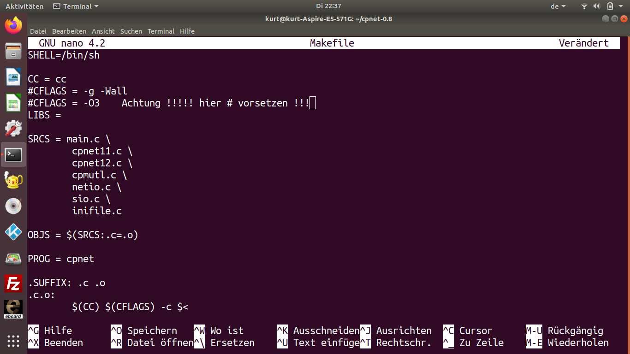The height and width of the screenshot is (354, 630).
Task: Expand the Terminal app menu in top bar
Action: 76,6
